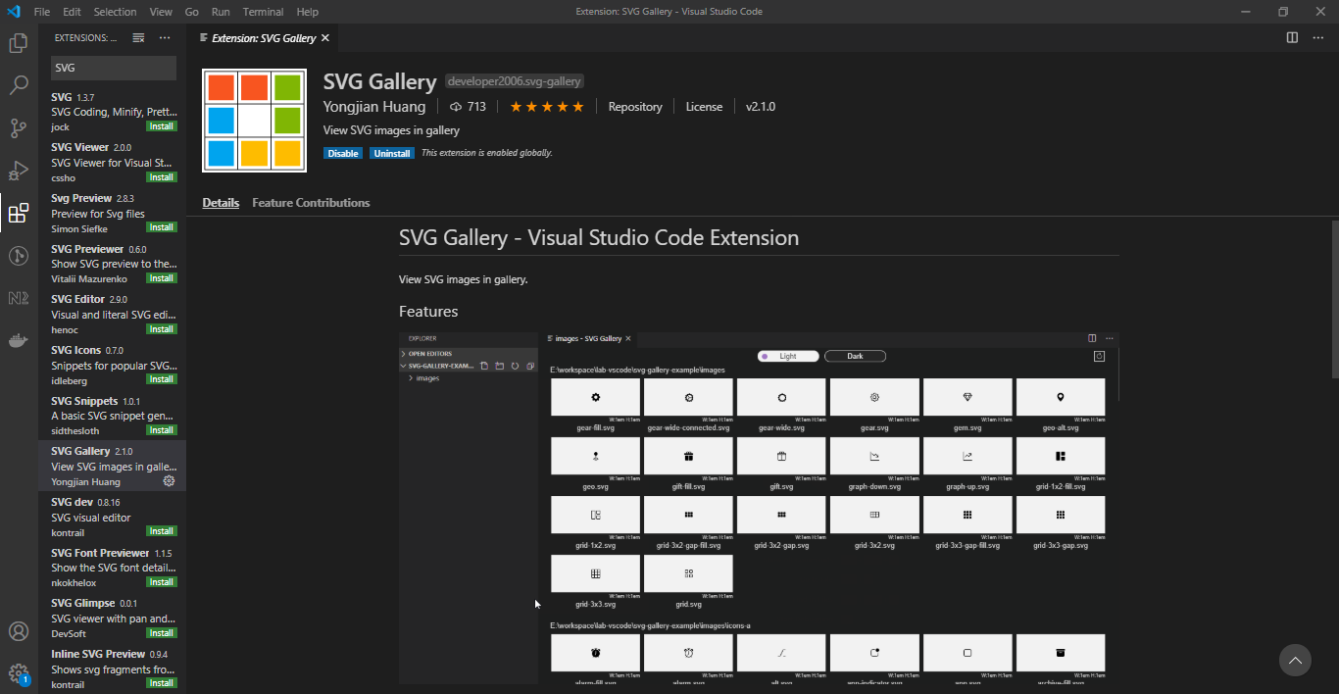Disable the SVG Gallery extension

(x=342, y=153)
